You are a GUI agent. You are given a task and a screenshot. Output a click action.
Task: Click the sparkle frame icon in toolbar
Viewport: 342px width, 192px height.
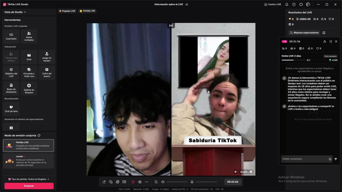pos(124,182)
